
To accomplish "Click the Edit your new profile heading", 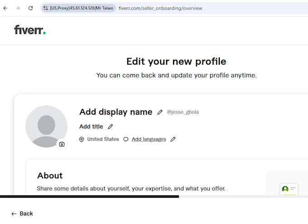I will (x=176, y=61).
